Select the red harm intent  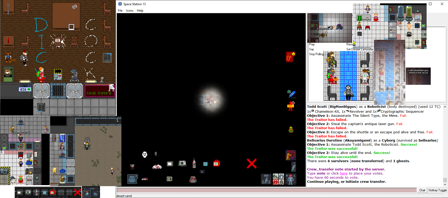tap(275, 182)
